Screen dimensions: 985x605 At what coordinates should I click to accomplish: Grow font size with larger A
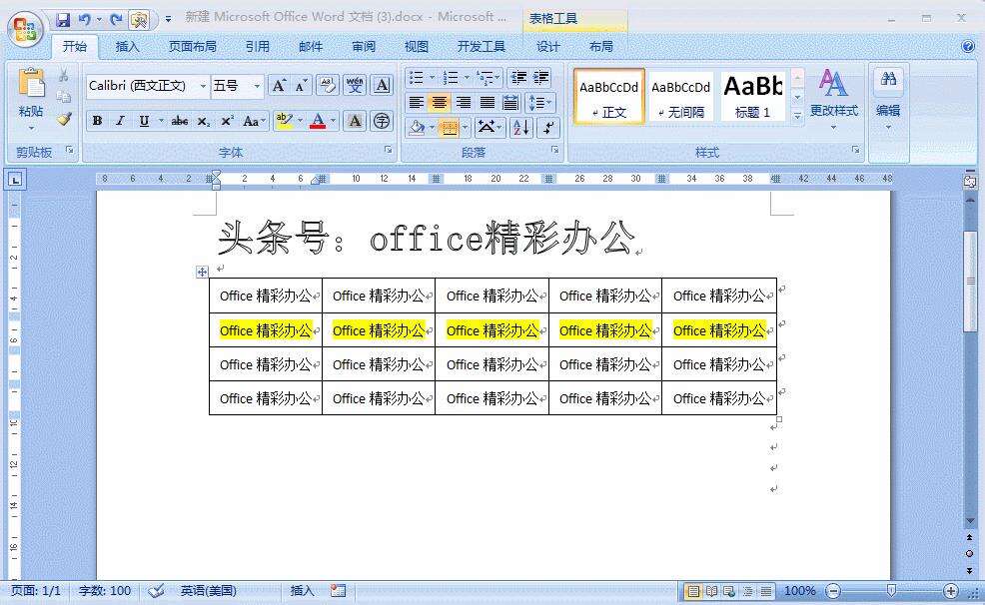coord(279,85)
